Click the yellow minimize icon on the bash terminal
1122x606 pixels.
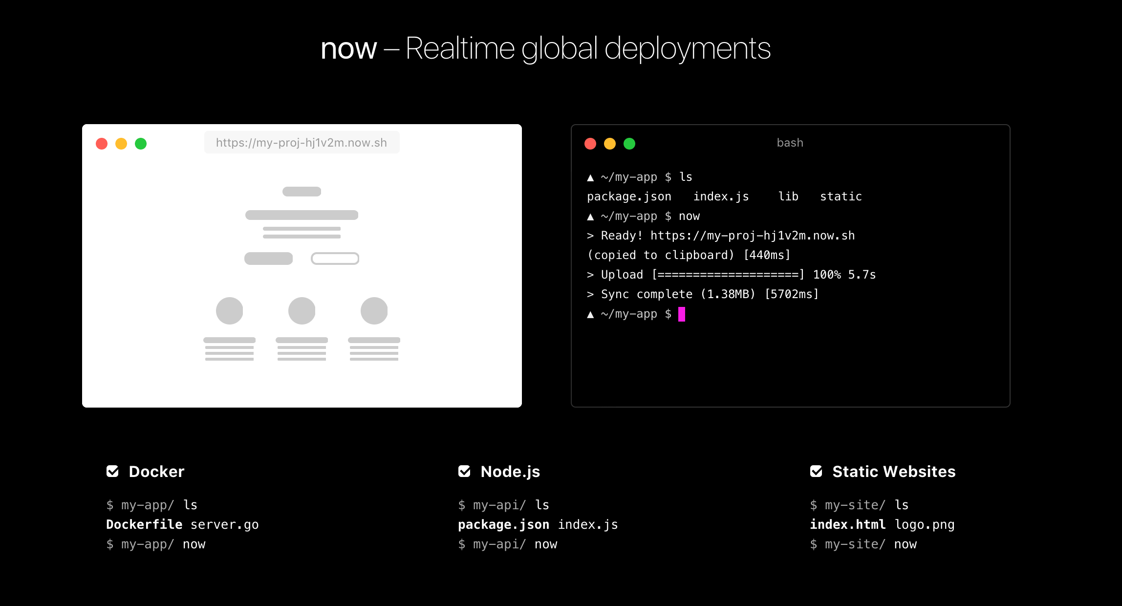point(610,144)
